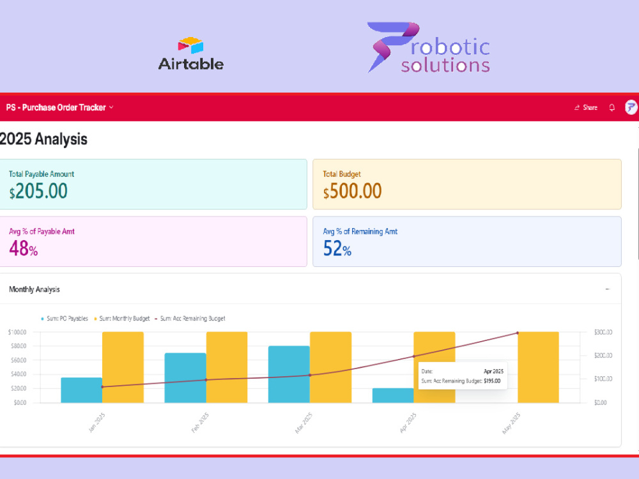This screenshot has width=639, height=479.
Task: Click the 48% value
Action: (x=23, y=248)
